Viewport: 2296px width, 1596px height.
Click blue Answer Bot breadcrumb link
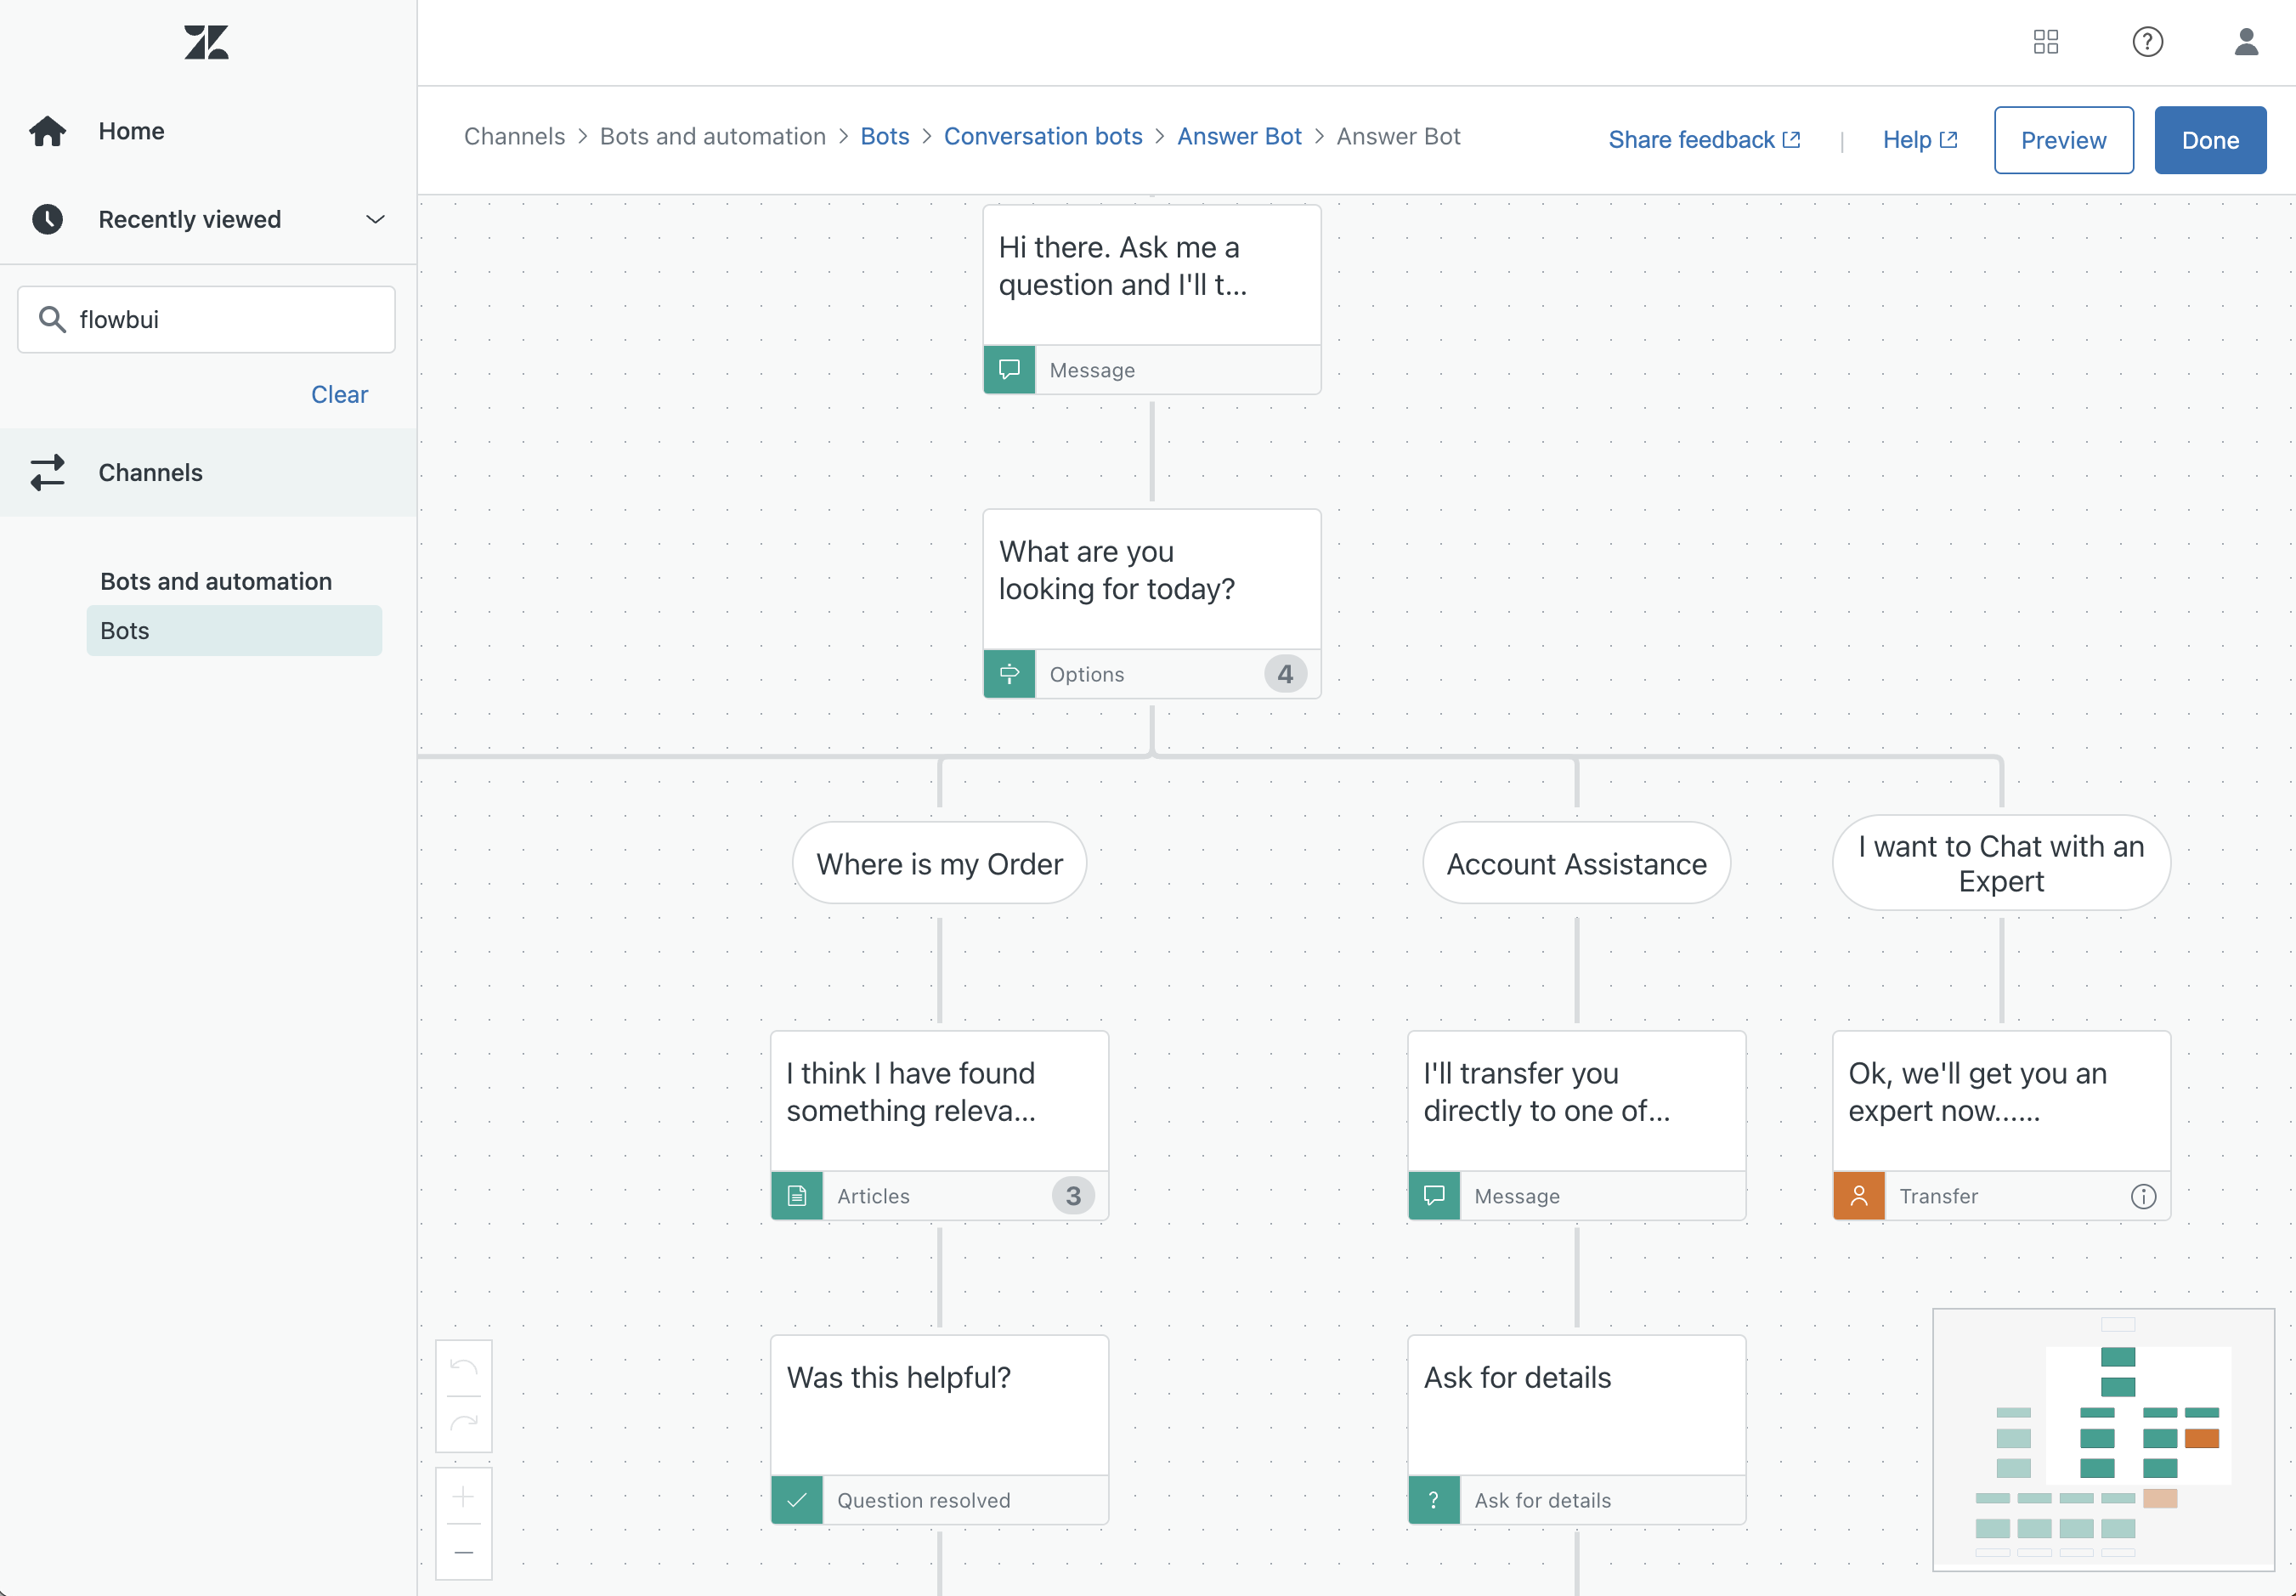1239,136
